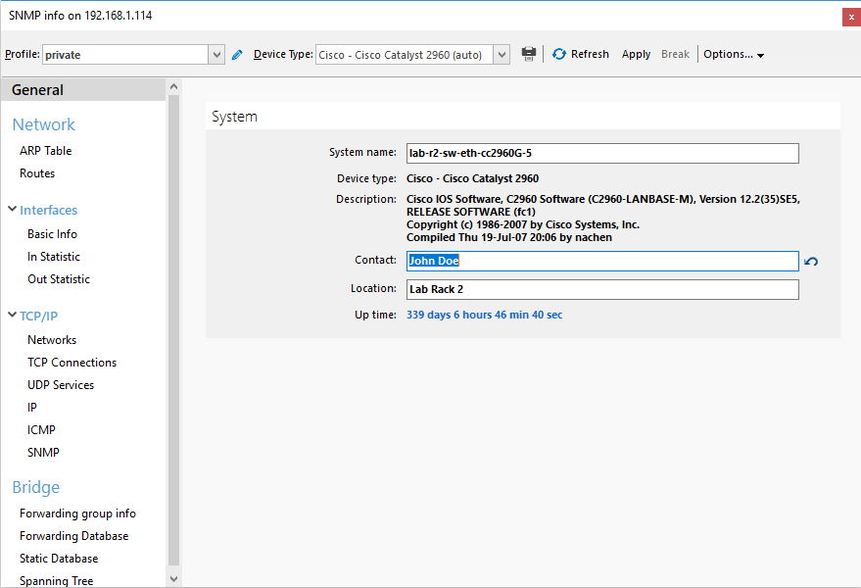Open the Device Type dropdown arrow
Image resolution: width=861 pixels, height=588 pixels.
coord(502,55)
